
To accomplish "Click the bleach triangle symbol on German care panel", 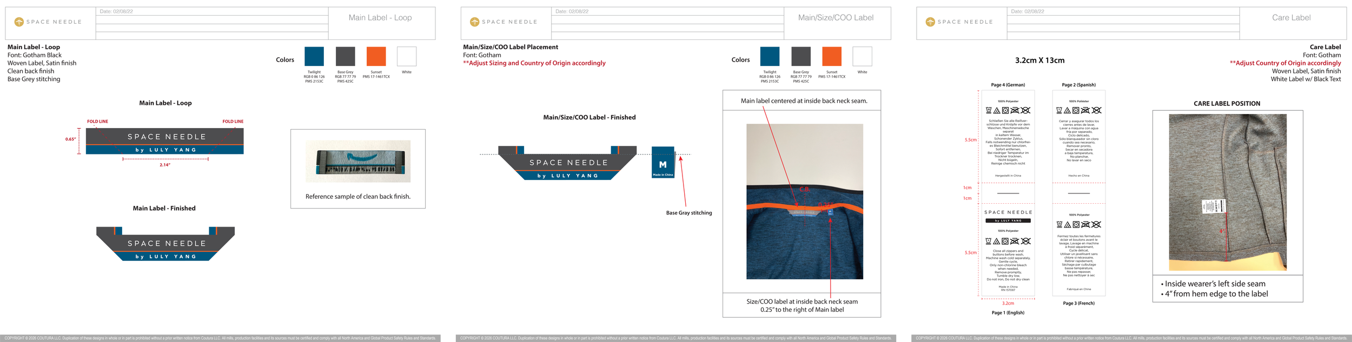I will [x=997, y=110].
